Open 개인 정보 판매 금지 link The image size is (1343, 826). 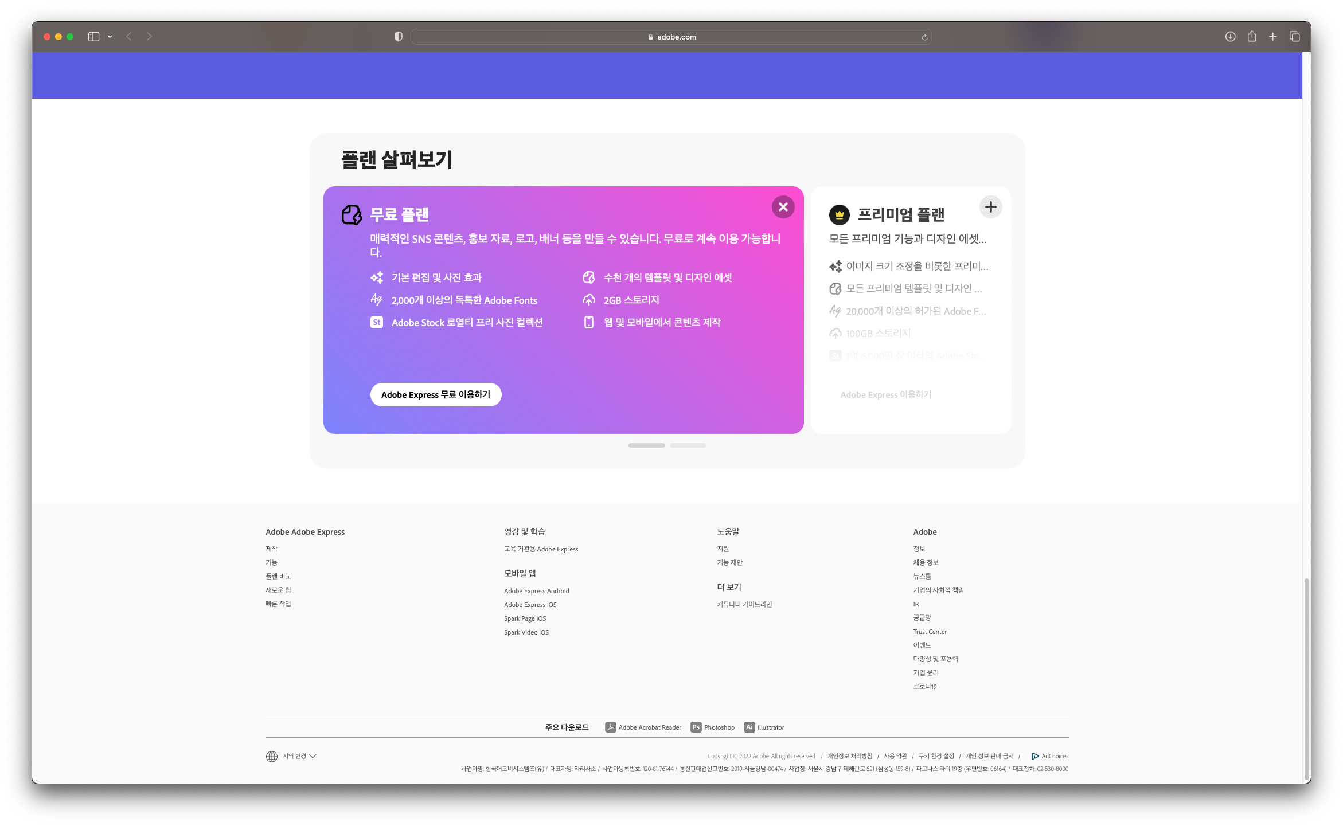989,756
